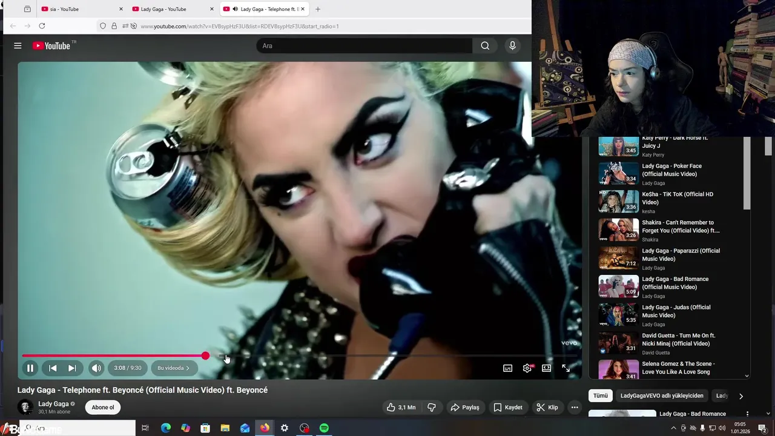Close the 'Lady Gaga - YouTube' tab
The height and width of the screenshot is (436, 775).
[211, 9]
